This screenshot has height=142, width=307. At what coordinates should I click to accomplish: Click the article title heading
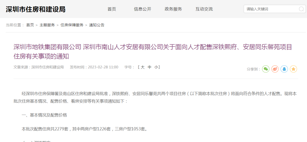(153, 52)
